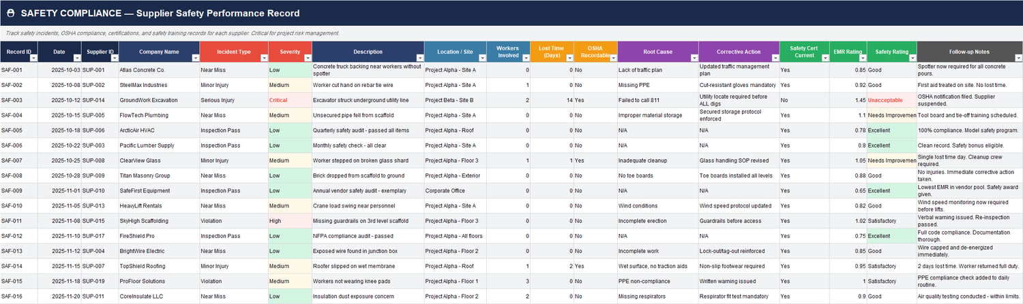
Task: Select the High severity cell
Action: coord(290,221)
